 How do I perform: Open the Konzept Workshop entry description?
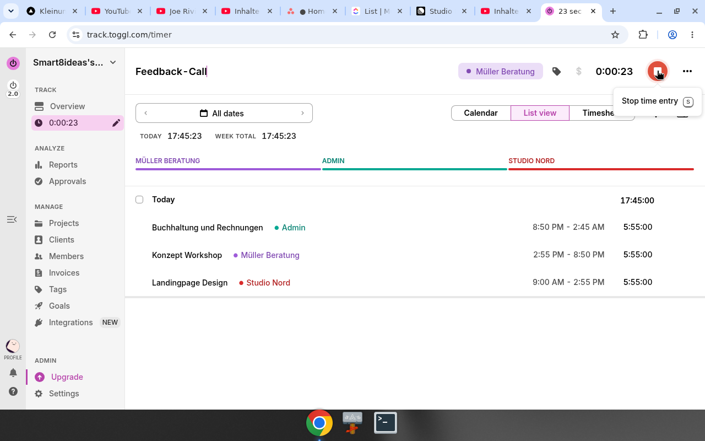[x=187, y=255]
